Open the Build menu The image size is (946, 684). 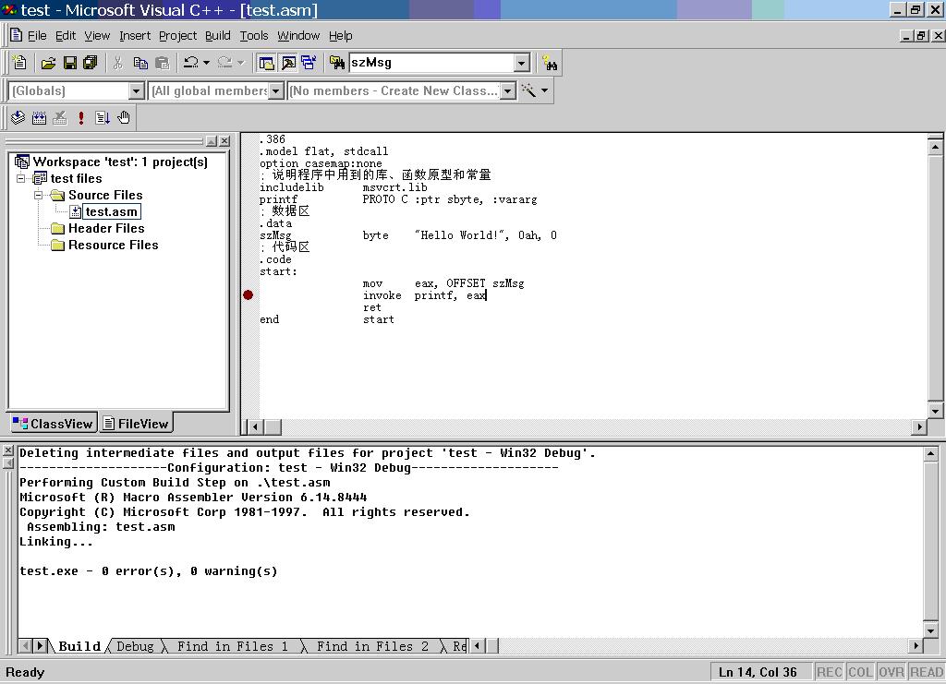218,36
